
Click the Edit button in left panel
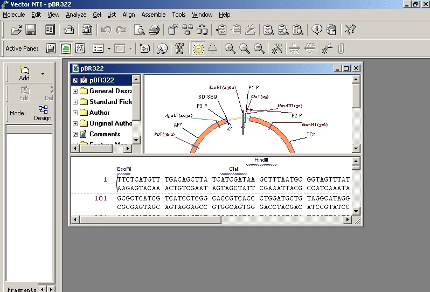(x=24, y=94)
